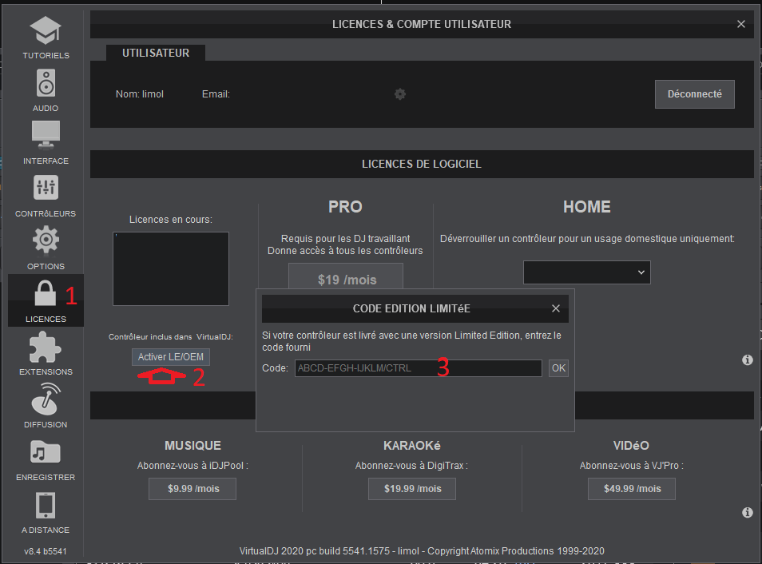
Task: Click the 'MUSIQUE' heading
Action: coord(192,445)
